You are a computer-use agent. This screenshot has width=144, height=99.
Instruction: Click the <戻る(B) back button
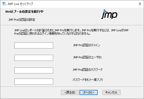[70, 92]
